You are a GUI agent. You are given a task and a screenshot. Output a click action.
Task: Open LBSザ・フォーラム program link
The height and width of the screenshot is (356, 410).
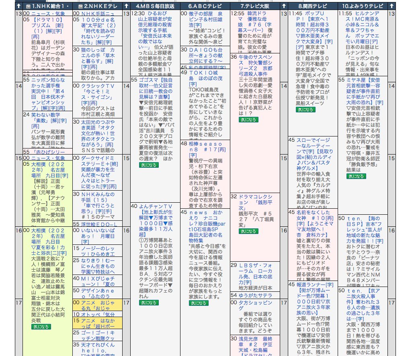tap(255, 274)
